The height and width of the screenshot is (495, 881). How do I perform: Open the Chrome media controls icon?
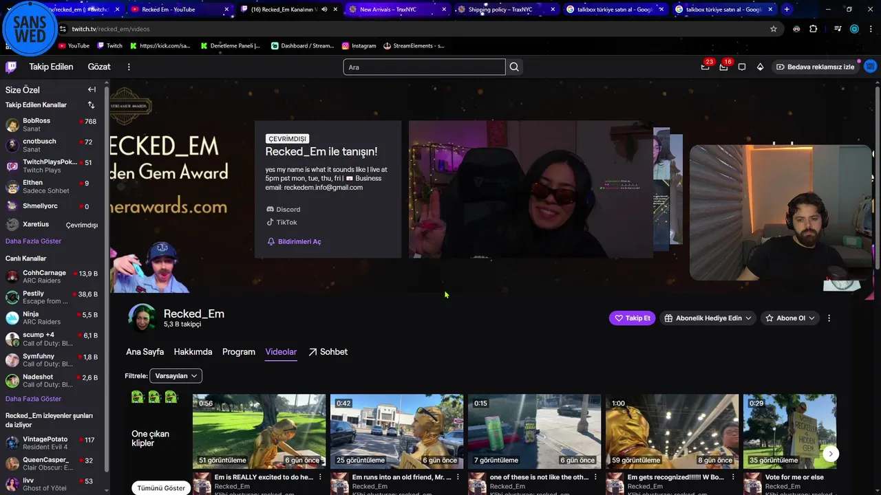[x=838, y=29]
